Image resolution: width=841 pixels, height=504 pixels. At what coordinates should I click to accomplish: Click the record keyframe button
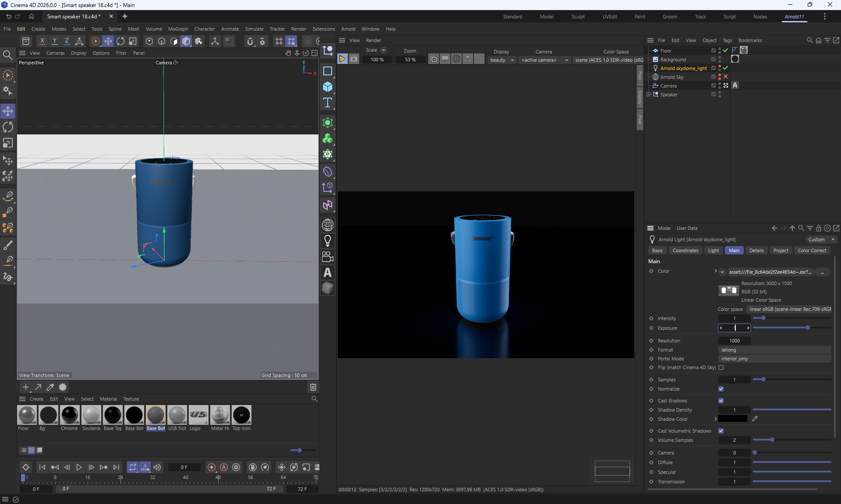(x=212, y=467)
